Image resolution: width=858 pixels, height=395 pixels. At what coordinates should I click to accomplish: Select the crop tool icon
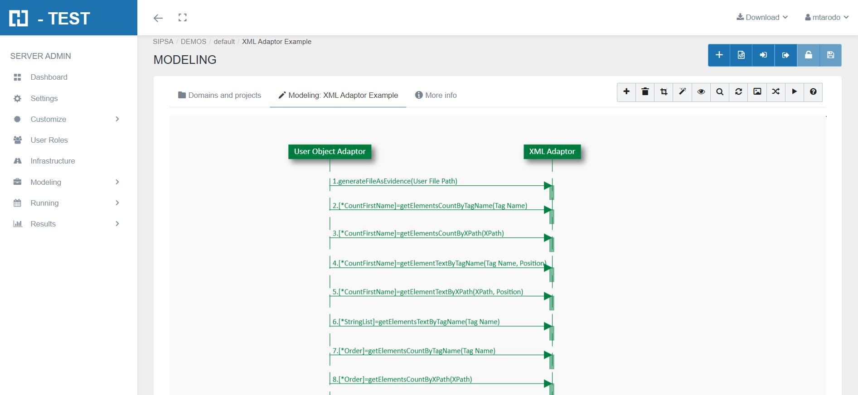(664, 92)
